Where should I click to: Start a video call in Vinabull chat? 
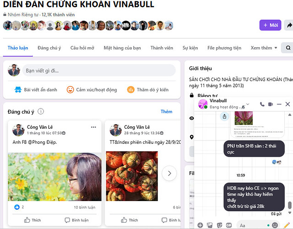click(271, 104)
